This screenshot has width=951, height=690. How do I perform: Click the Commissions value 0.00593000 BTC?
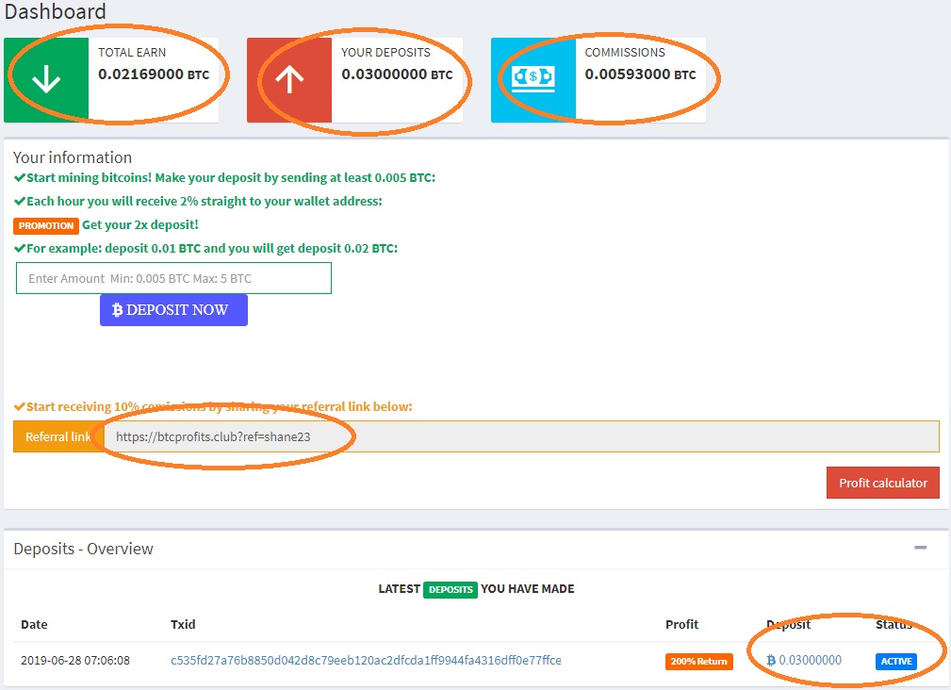(640, 74)
